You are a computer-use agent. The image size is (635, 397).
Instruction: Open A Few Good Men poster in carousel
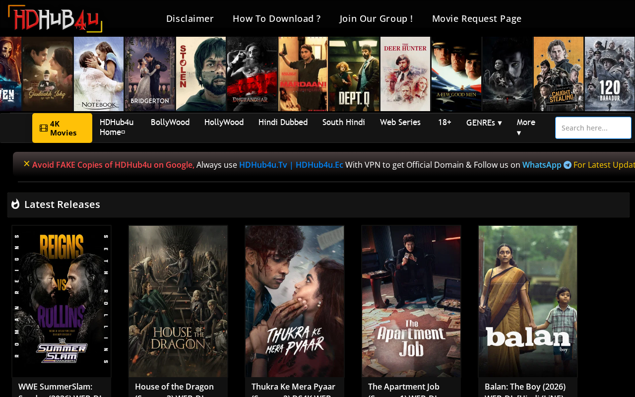456,74
